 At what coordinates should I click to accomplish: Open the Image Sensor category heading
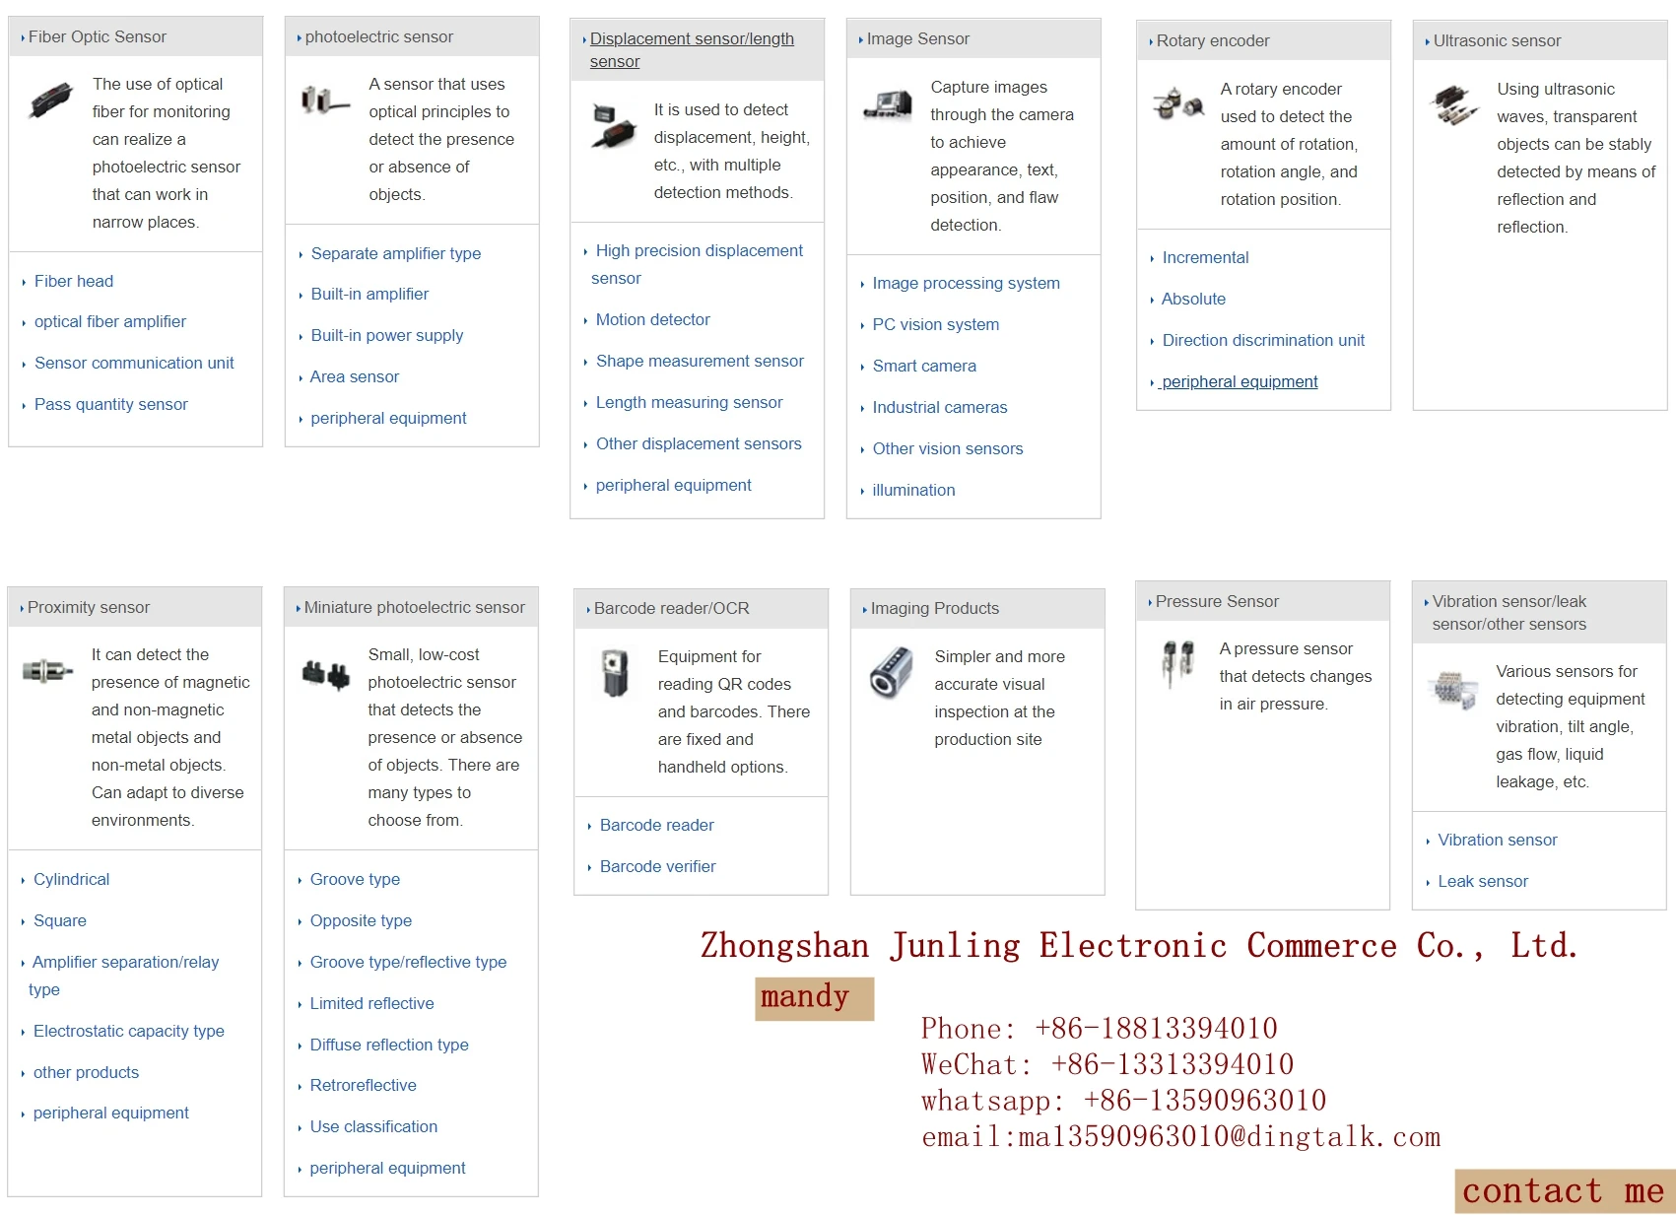[x=917, y=38]
